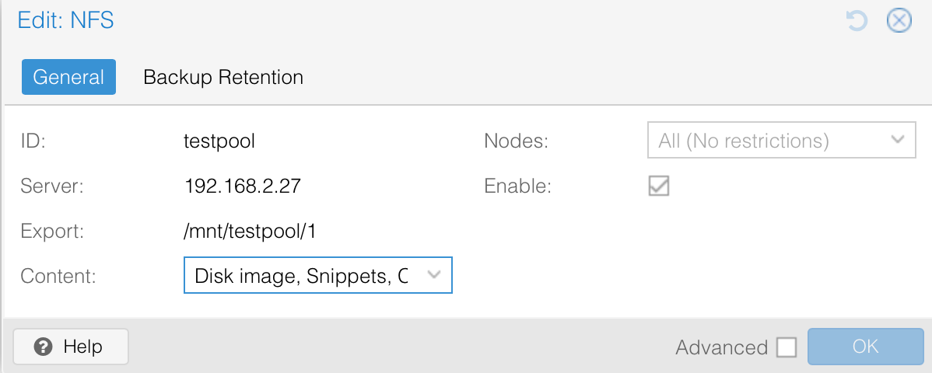
Task: Switch to the General tab
Action: click(x=68, y=77)
